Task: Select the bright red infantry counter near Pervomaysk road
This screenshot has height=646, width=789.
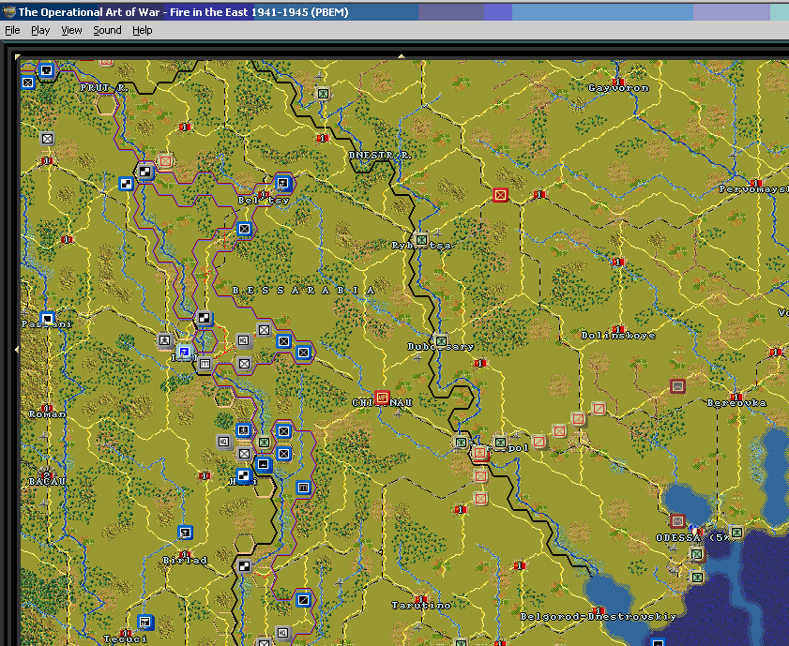Action: pos(500,195)
